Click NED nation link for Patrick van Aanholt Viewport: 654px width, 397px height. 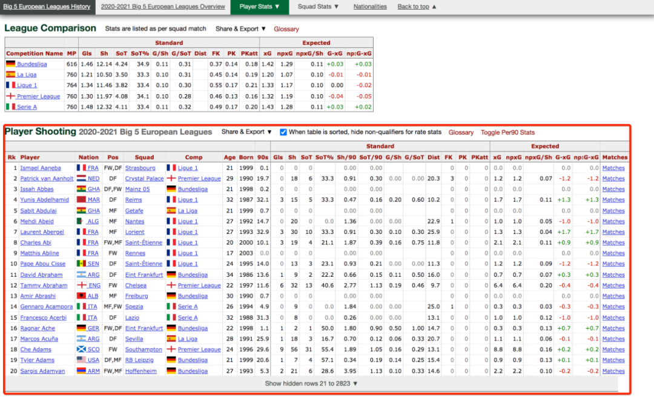pyautogui.click(x=93, y=178)
